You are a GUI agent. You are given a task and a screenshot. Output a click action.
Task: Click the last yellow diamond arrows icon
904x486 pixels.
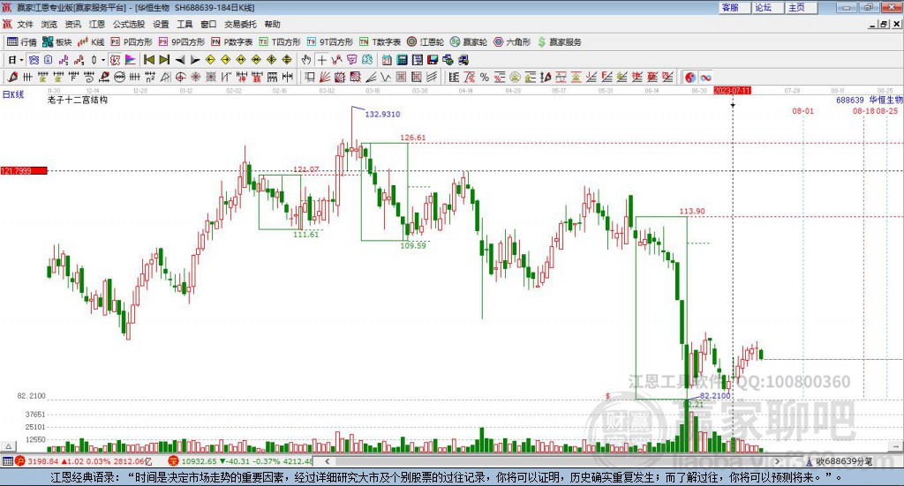287,60
